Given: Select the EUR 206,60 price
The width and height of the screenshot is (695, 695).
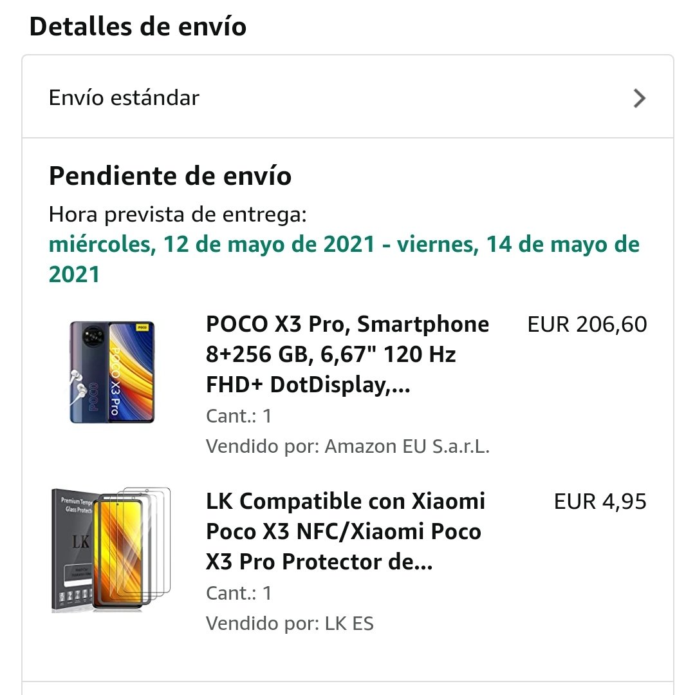Looking at the screenshot, I should tap(587, 325).
